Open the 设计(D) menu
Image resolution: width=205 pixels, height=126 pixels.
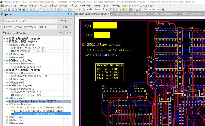click(x=63, y=6)
